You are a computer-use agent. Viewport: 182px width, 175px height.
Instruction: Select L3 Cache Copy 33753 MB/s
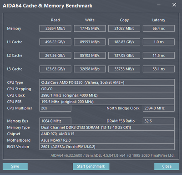click(x=124, y=69)
